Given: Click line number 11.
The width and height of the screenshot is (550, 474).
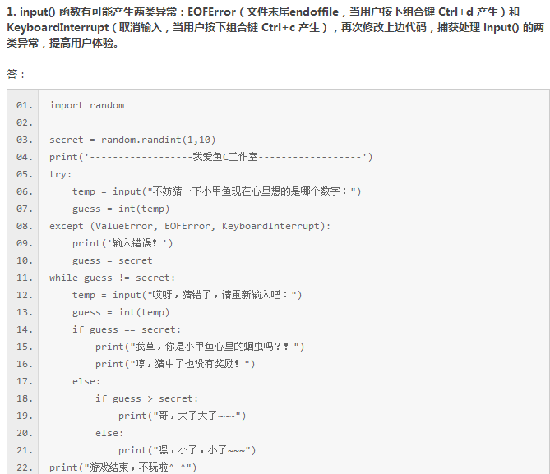Looking at the screenshot, I should pyautogui.click(x=25, y=278).
